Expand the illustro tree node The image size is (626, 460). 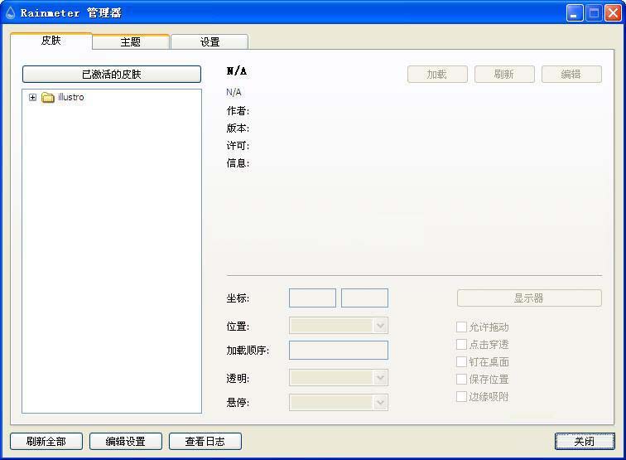(x=32, y=98)
